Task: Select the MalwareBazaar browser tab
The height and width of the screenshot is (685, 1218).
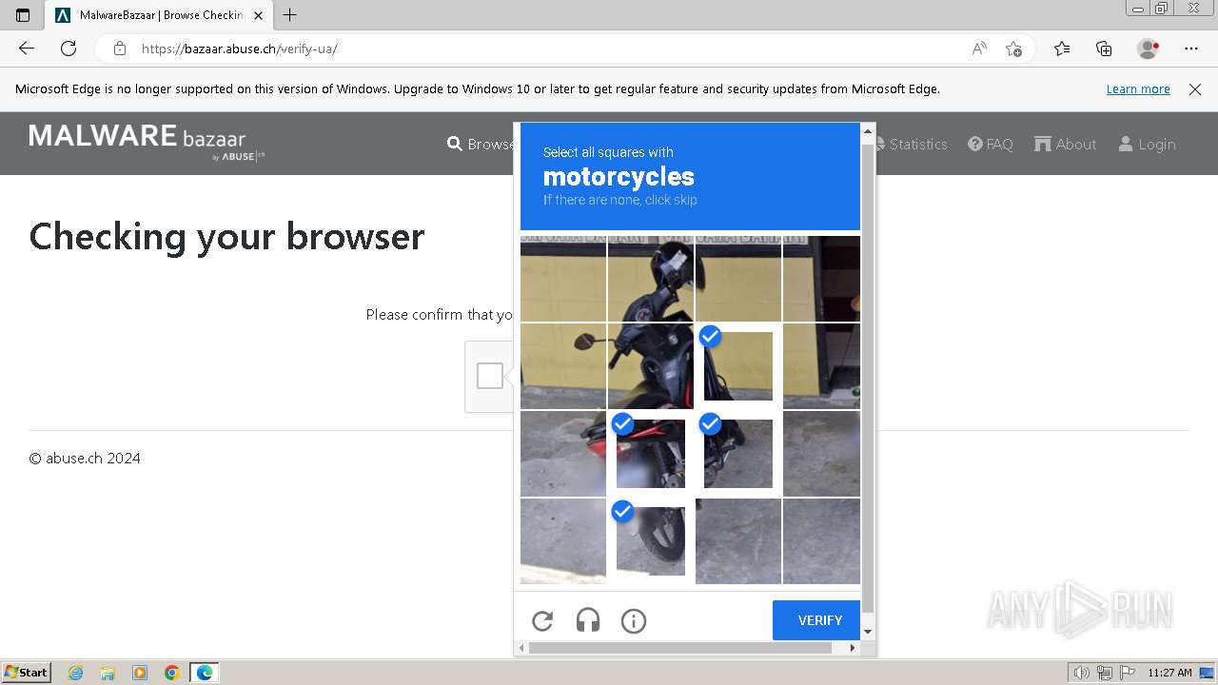Action: pyautogui.click(x=159, y=15)
